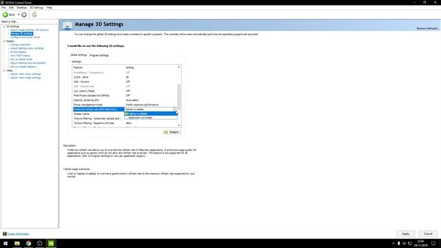Select the DSR - Factors row
Screen dimensions: 441x248
(125, 81)
